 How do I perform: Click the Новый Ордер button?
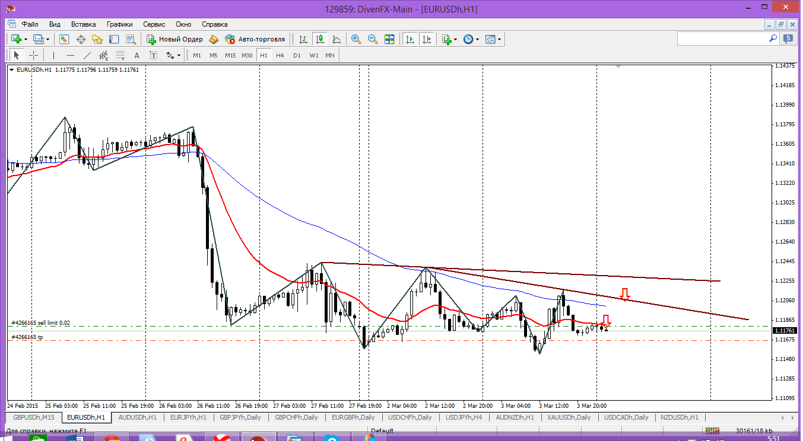175,39
